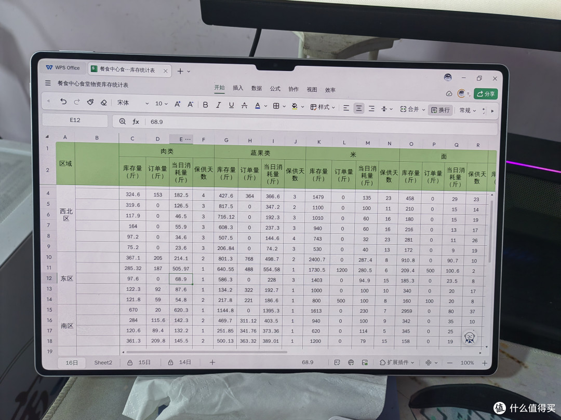561x420 pixels.
Task: Open font size 10 dropdown
Action: coord(162,104)
